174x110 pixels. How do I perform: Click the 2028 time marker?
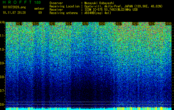pos(135,24)
